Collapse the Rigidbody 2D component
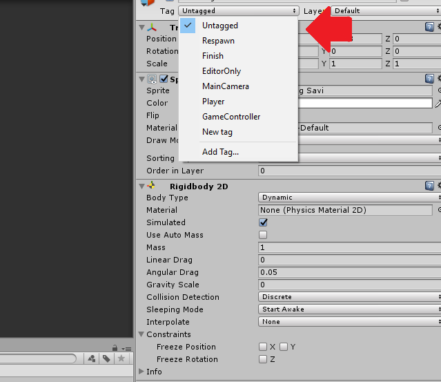Image resolution: width=441 pixels, height=382 pixels. coord(142,186)
